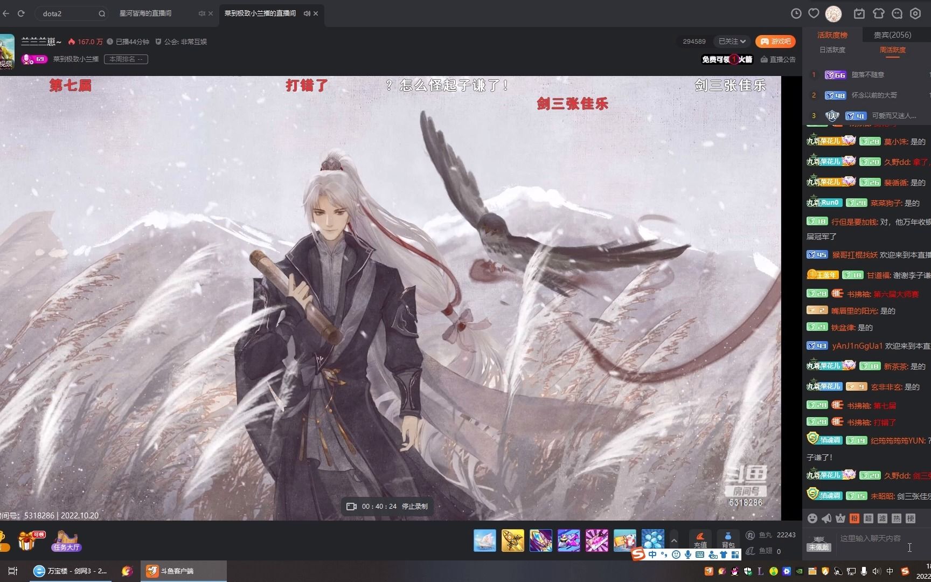
Task: Expand the gift bar with chevron
Action: click(674, 540)
